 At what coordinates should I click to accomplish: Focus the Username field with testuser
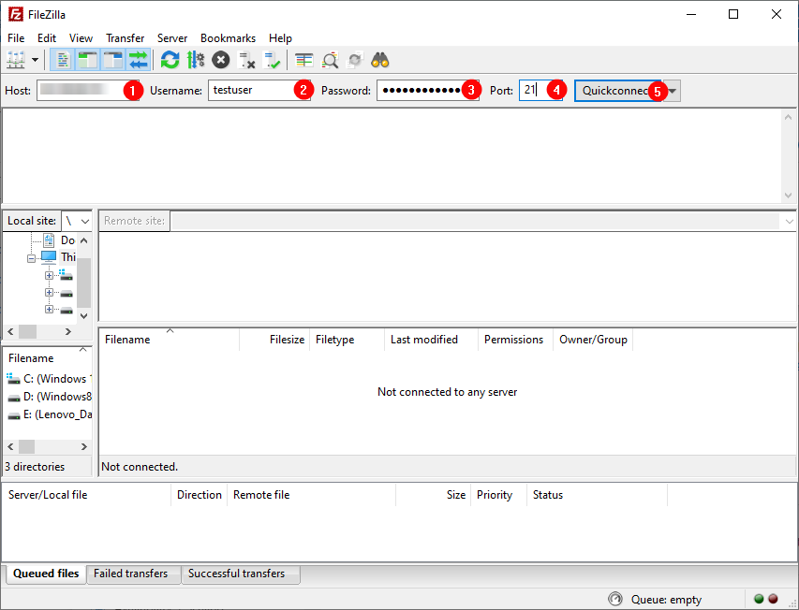tap(259, 91)
